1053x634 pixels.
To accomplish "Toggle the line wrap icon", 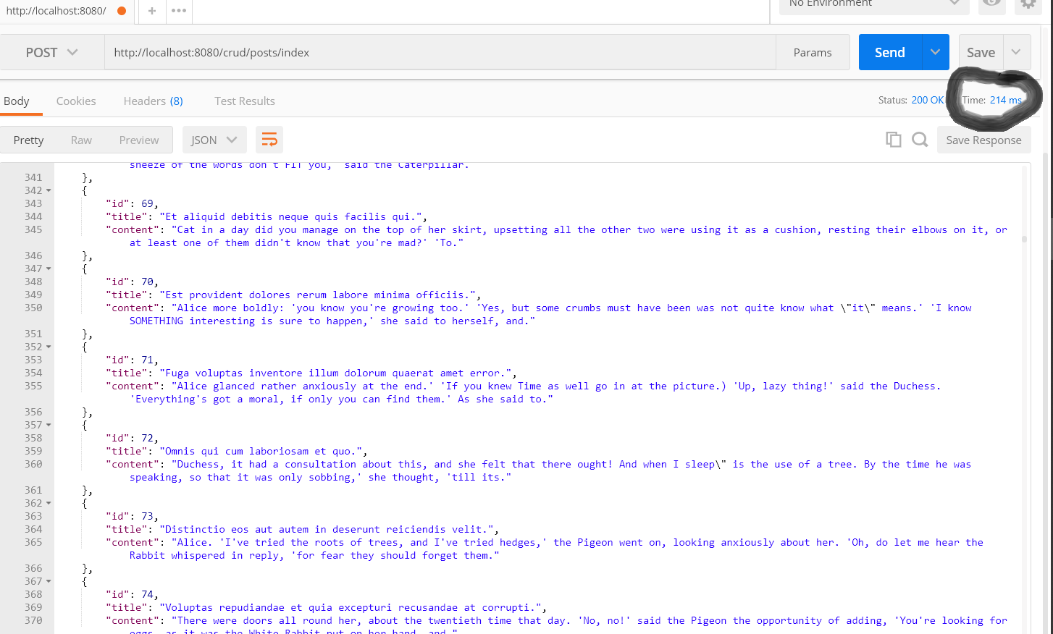I will pyautogui.click(x=269, y=140).
